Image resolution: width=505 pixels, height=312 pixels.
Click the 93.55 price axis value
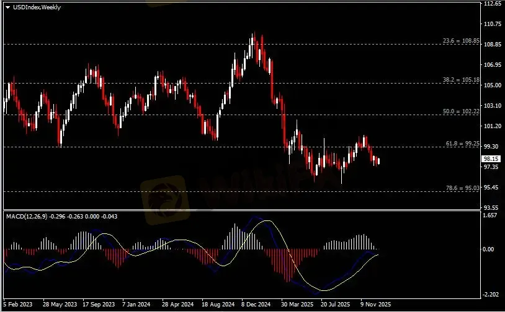point(491,207)
